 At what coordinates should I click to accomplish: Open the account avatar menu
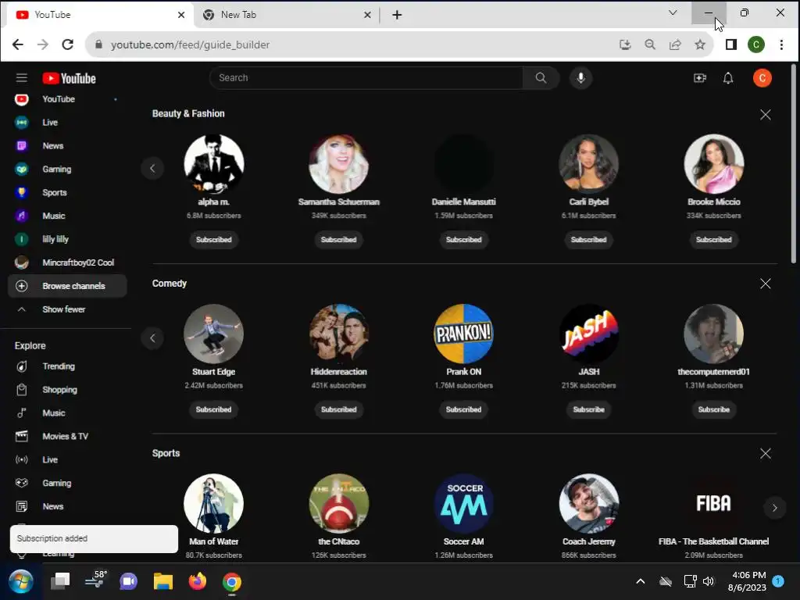click(762, 78)
